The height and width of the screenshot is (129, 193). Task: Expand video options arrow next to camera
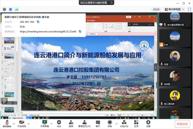[29, 123]
